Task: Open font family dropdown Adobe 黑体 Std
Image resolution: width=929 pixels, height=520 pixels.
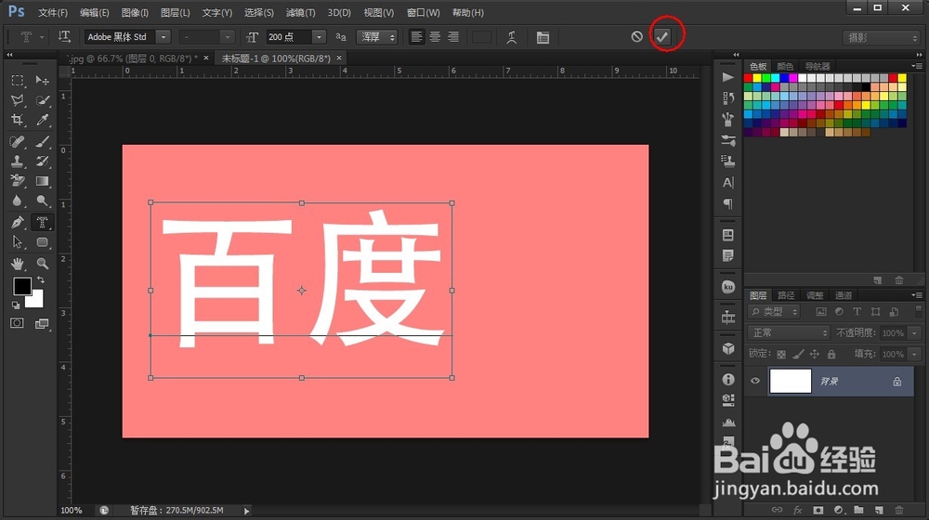Action: 127,37
